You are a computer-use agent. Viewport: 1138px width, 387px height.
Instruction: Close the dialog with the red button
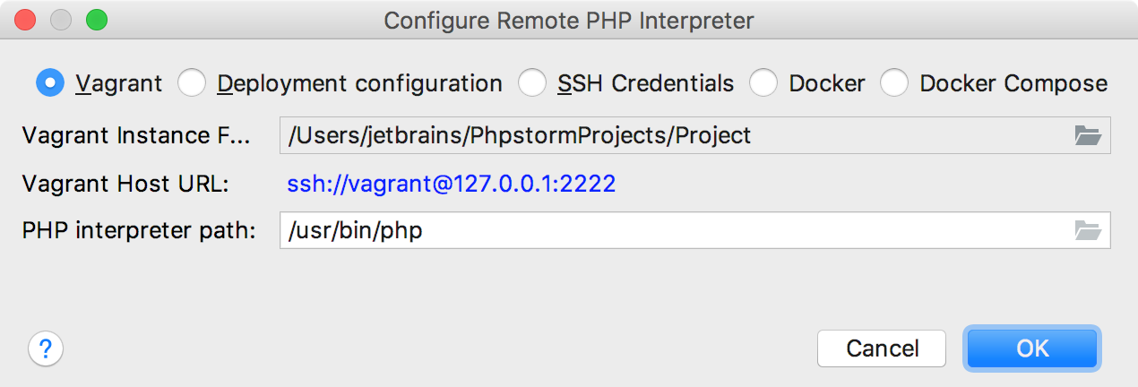click(x=26, y=19)
